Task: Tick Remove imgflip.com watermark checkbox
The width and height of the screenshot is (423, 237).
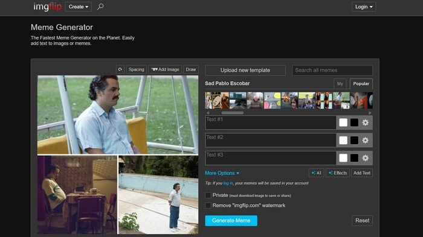Action: pyautogui.click(x=208, y=206)
